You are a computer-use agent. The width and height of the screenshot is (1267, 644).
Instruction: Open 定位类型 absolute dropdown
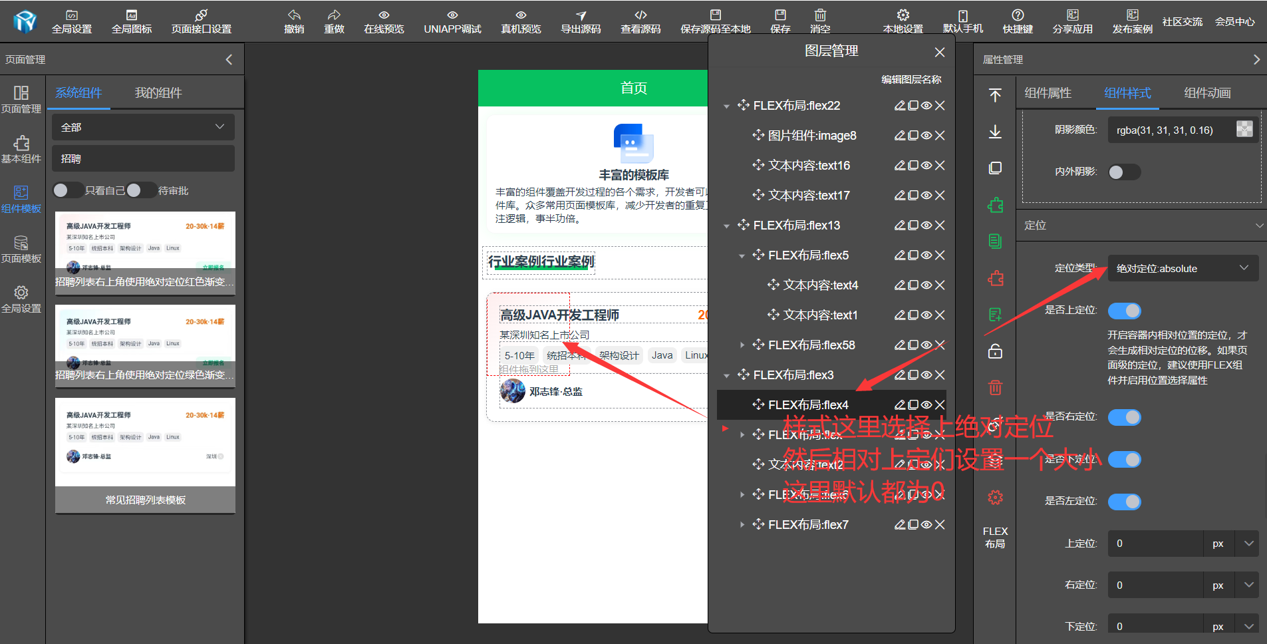click(1183, 268)
